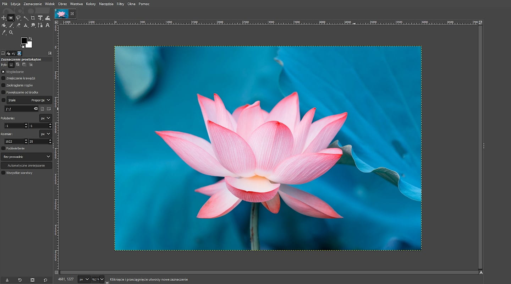Choose the Paintbrush tool
Viewport: 511px width, 284px height.
click(11, 25)
